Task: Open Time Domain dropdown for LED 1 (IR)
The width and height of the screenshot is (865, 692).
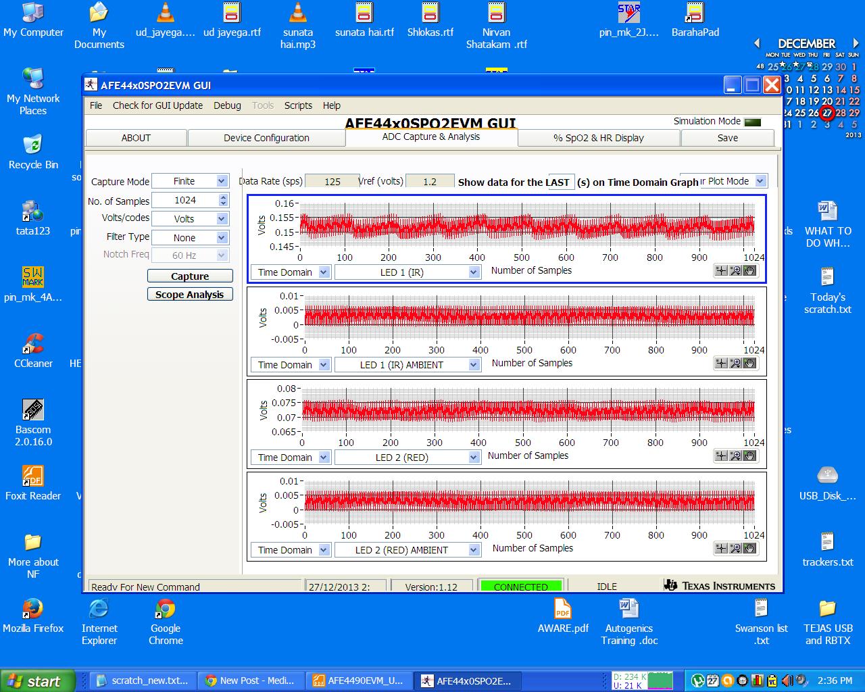Action: tap(291, 272)
